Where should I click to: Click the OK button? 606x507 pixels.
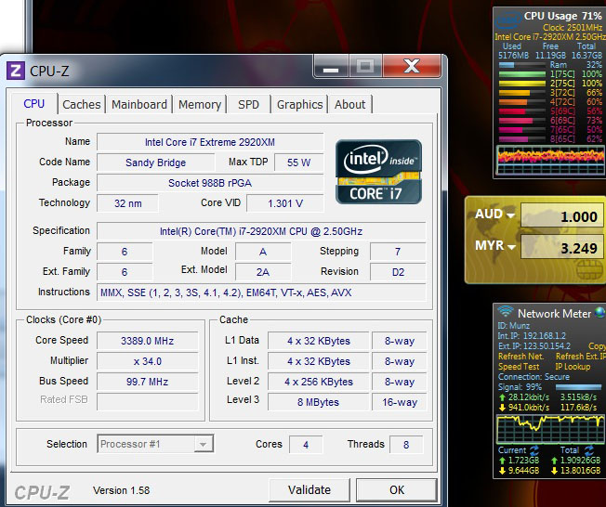pos(397,490)
